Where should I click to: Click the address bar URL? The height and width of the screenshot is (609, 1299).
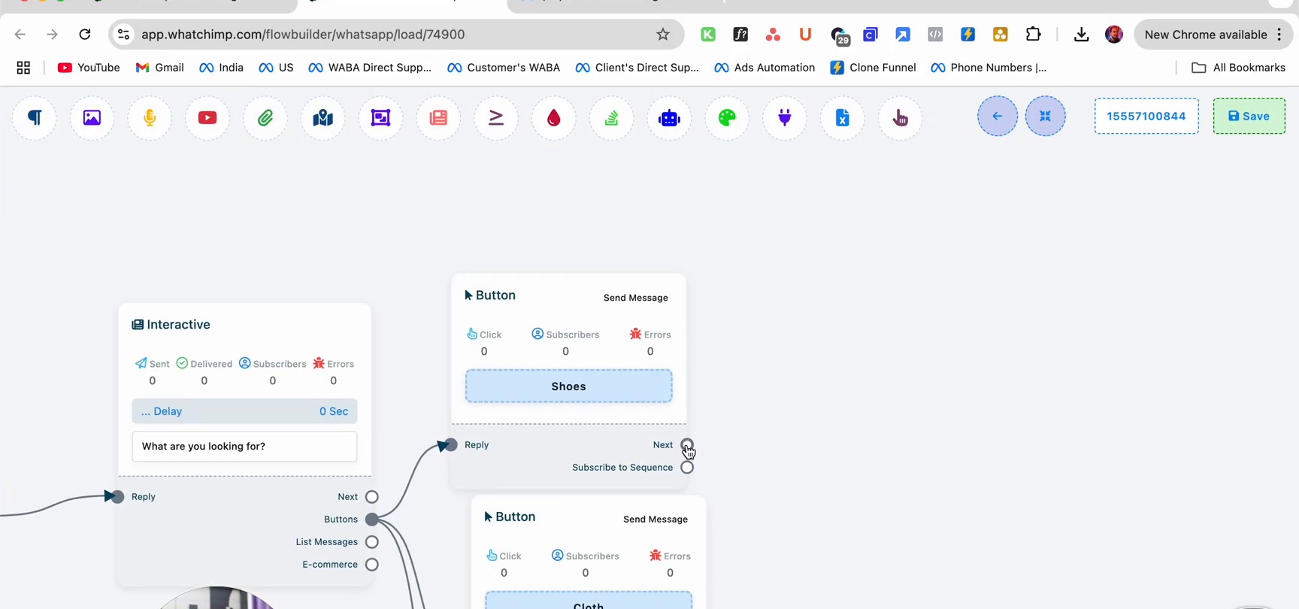303,35
